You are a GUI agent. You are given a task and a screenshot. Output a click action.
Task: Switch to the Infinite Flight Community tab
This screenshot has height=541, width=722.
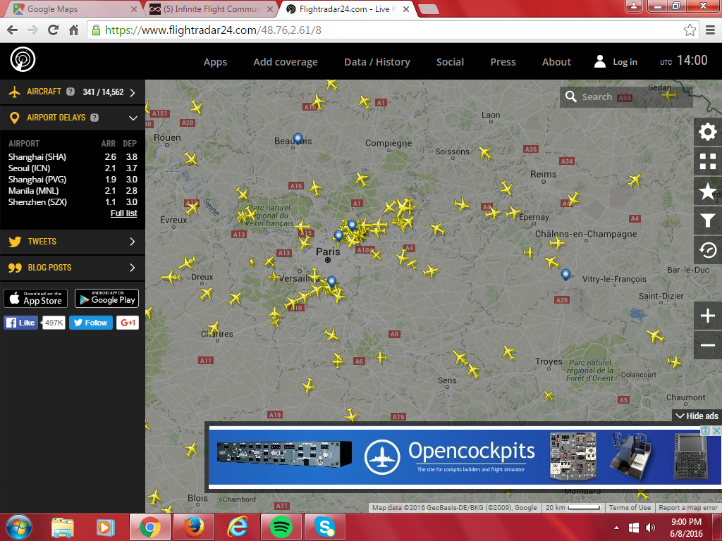[x=212, y=8]
